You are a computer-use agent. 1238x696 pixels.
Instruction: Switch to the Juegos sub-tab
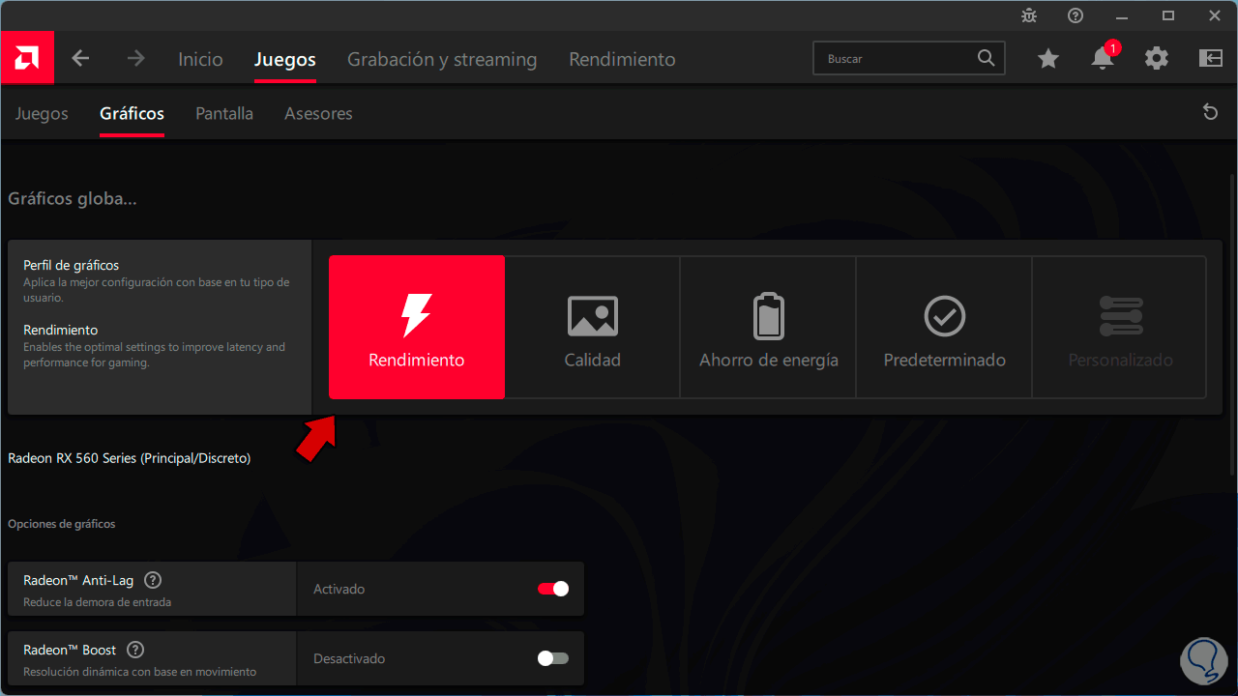coord(42,113)
